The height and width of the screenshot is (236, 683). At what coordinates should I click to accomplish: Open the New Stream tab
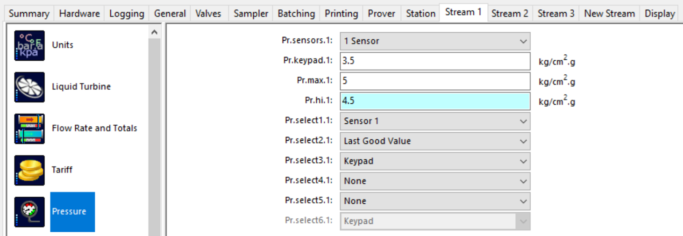[x=609, y=14]
